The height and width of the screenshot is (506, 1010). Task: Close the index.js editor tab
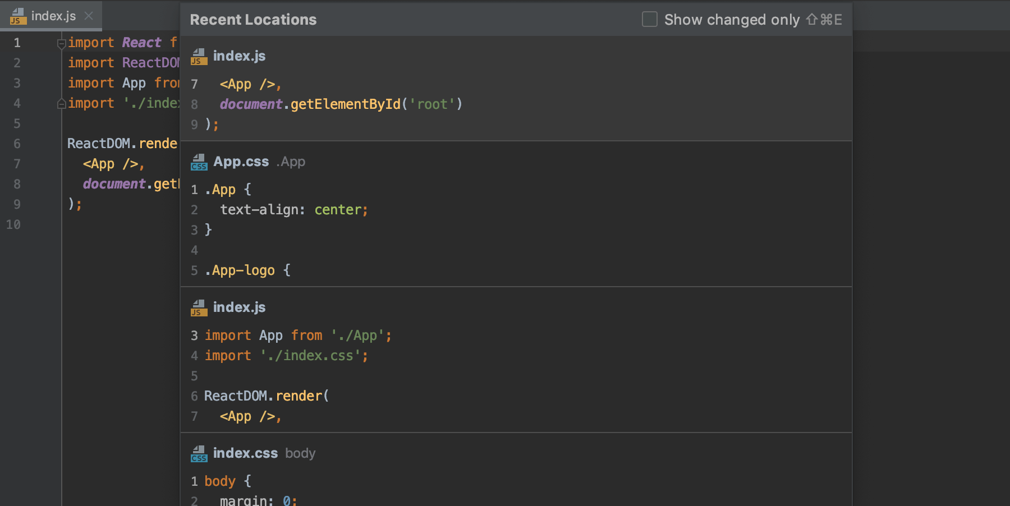[88, 16]
